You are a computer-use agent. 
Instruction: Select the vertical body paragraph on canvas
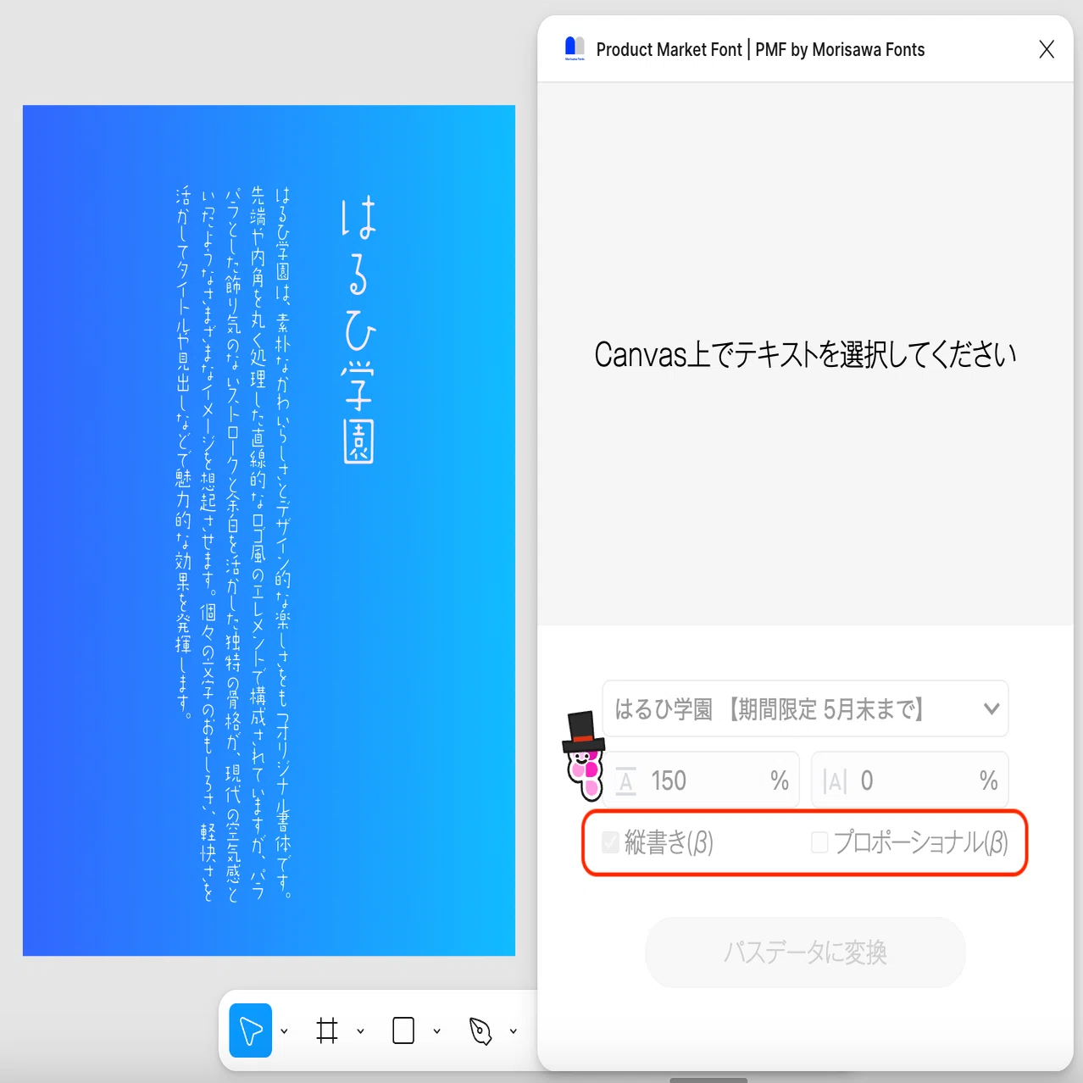[x=233, y=542]
